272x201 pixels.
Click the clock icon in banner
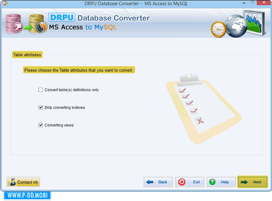coord(218,29)
